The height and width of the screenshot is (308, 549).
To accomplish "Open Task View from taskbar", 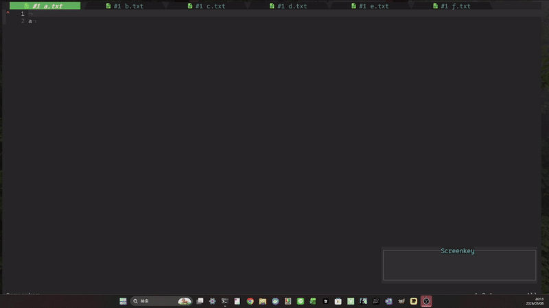I will tap(200, 301).
